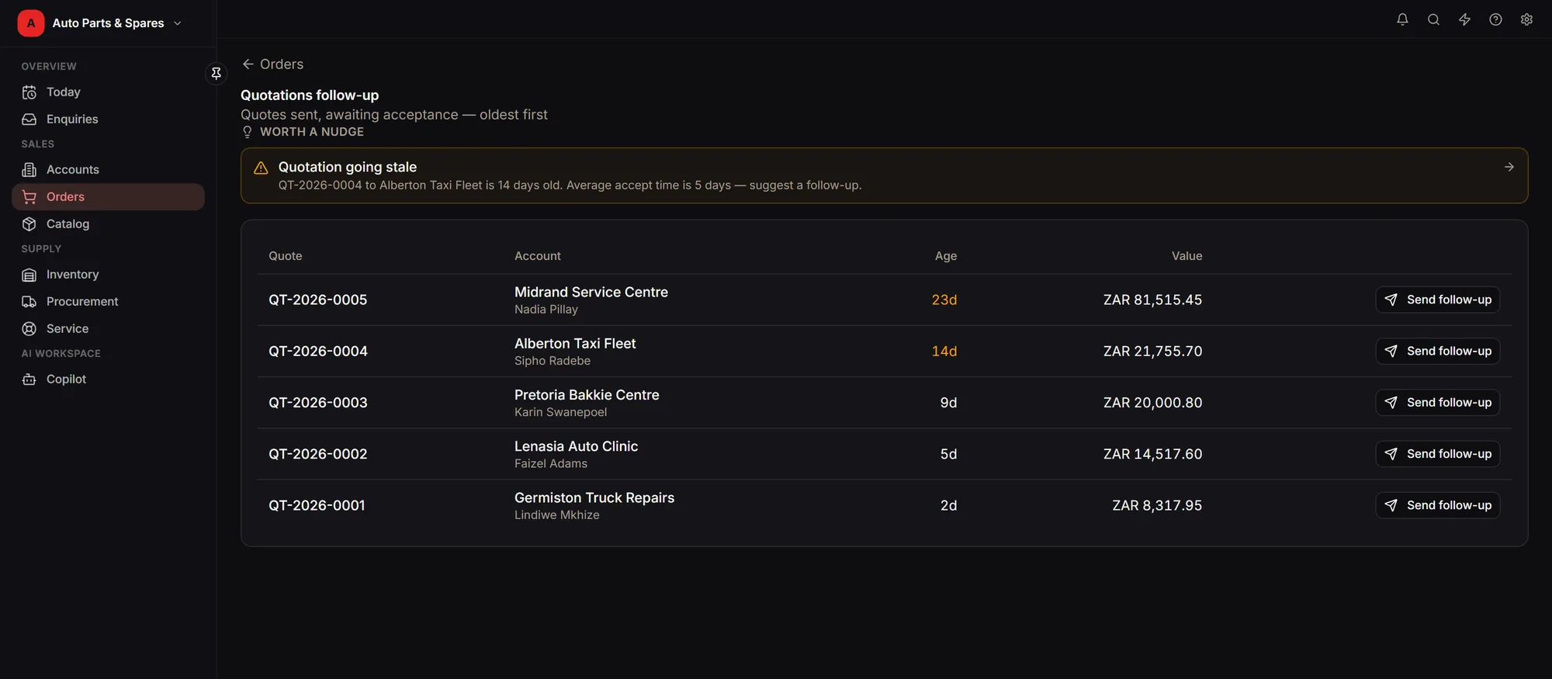The height and width of the screenshot is (679, 1552).
Task: Go to Today in the sidebar
Action: tap(108, 92)
